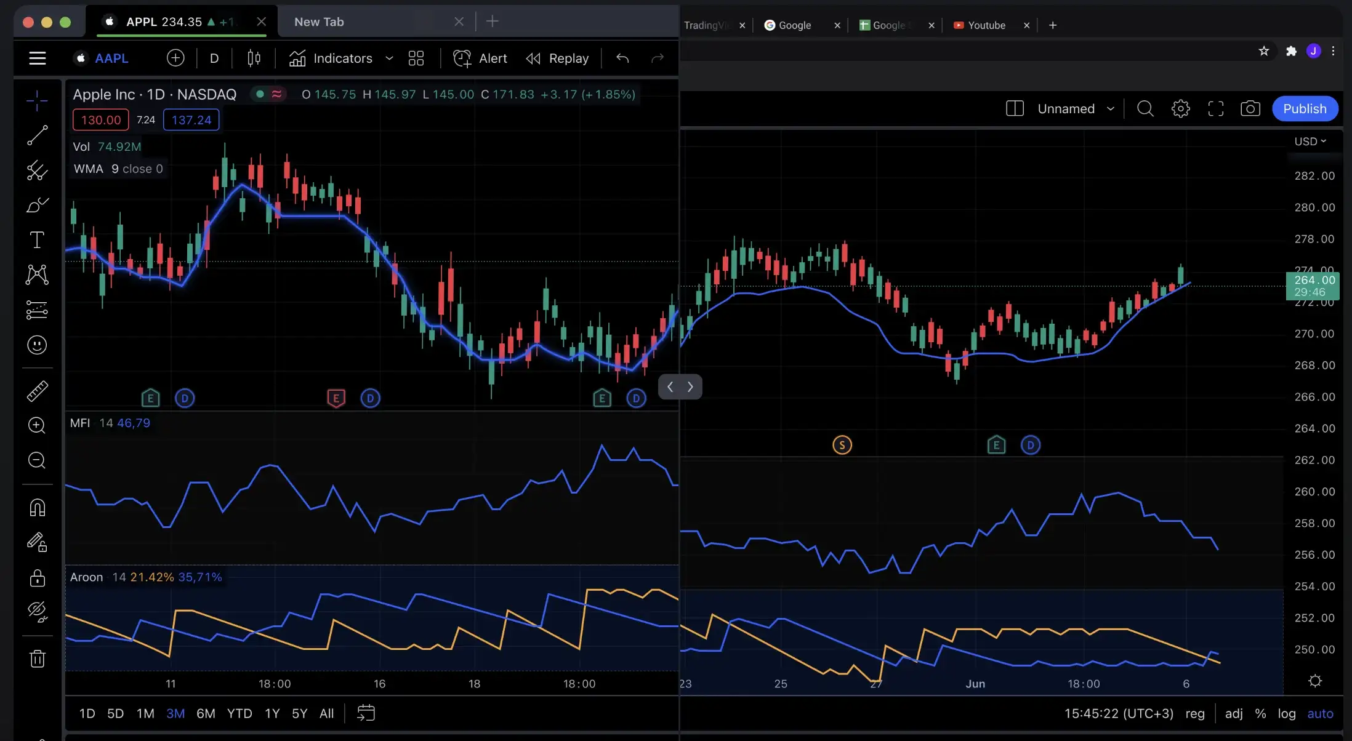This screenshot has width=1352, height=741.
Task: Click the zoom out magnifier tool
Action: point(37,460)
